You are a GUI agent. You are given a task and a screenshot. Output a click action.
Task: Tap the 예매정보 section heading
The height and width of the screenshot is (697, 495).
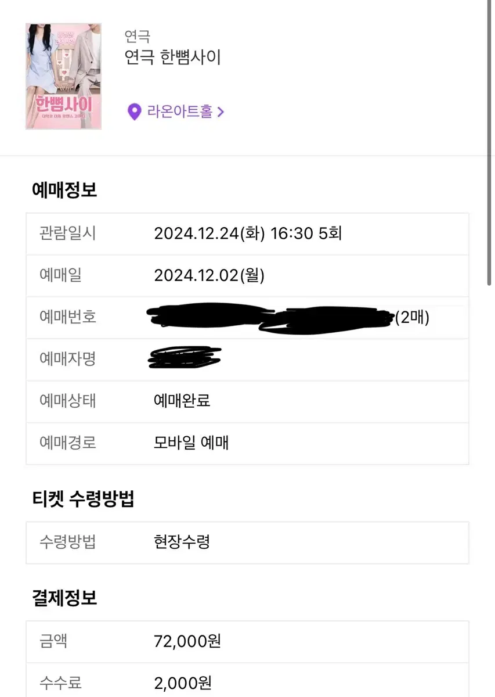64,190
